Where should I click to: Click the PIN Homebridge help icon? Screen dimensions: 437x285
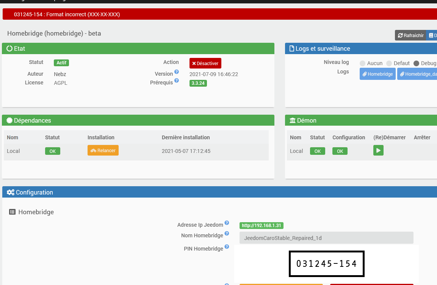pyautogui.click(x=227, y=247)
